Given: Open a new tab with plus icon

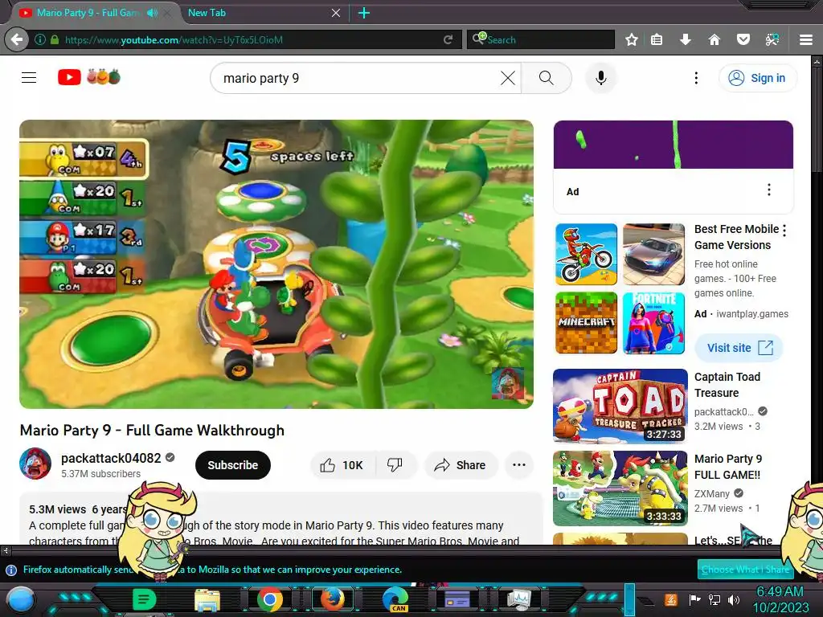Looking at the screenshot, I should coord(364,13).
